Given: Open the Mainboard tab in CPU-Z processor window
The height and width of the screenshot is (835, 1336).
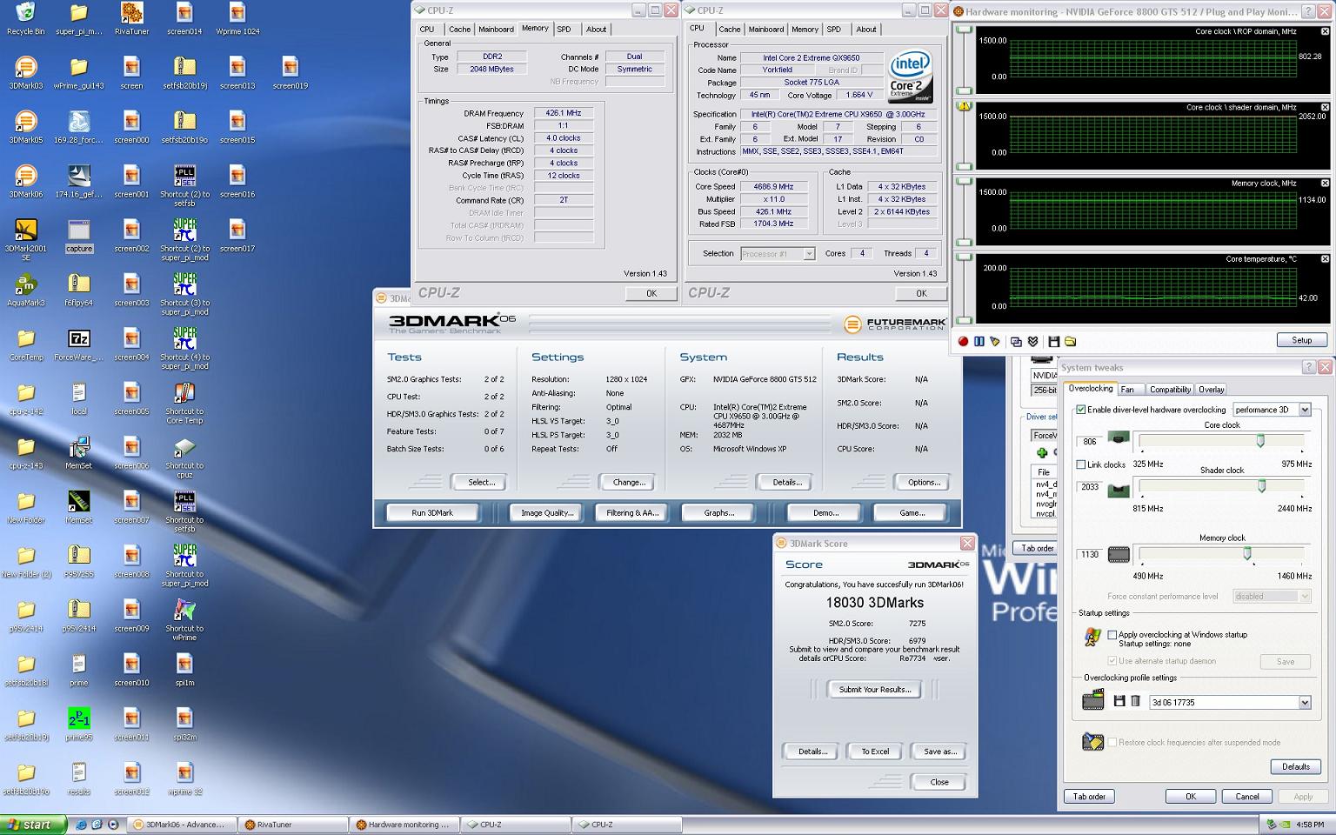Looking at the screenshot, I should coord(766,30).
